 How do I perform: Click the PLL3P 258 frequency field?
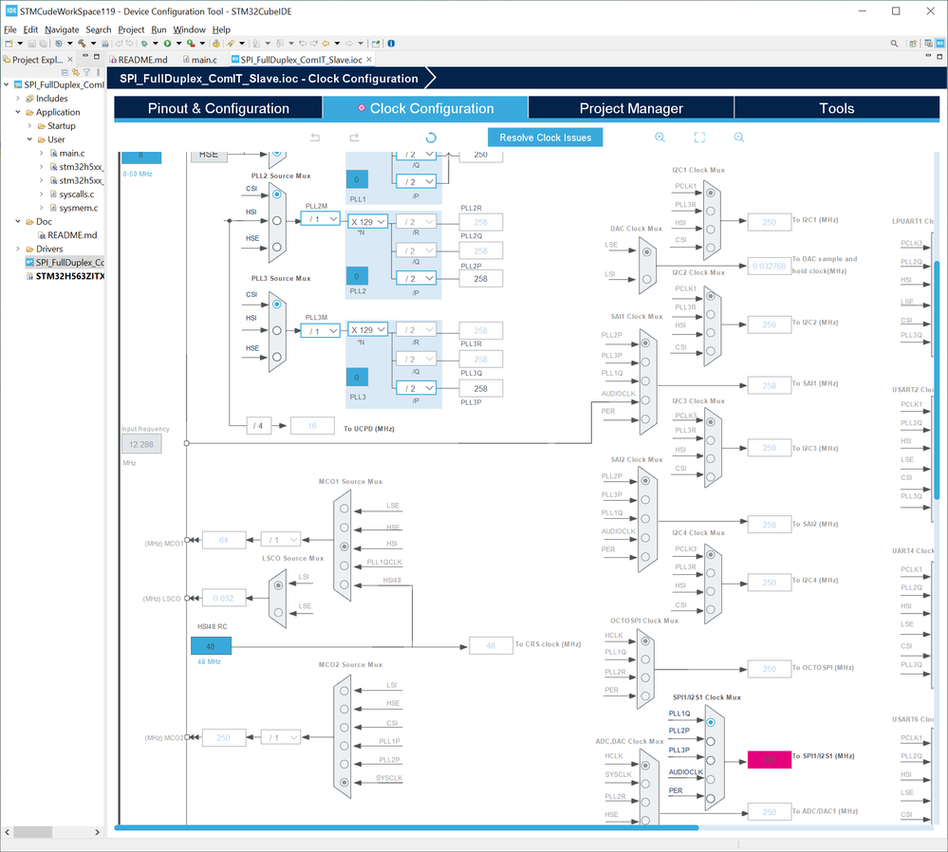pyautogui.click(x=481, y=388)
